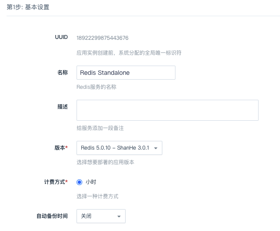Click the hint 应用实例创建前，系统分配的全局唯一标识符
The image size is (280, 231).
(x=129, y=53)
